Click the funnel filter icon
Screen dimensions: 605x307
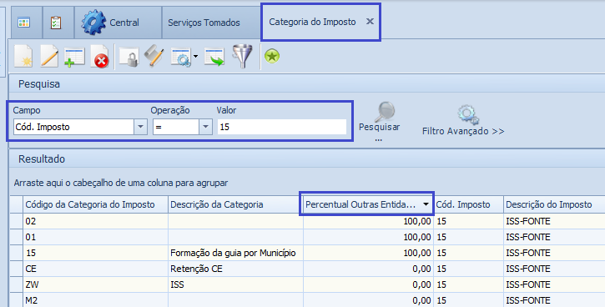pyautogui.click(x=242, y=57)
